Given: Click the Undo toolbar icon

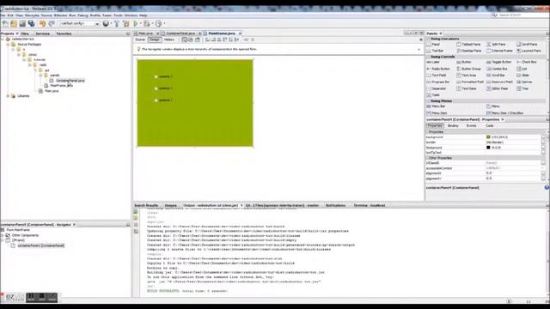Looking at the screenshot, I should [42, 23].
